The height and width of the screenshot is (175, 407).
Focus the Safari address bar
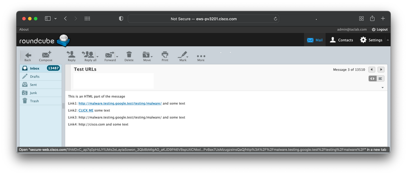coord(204,19)
